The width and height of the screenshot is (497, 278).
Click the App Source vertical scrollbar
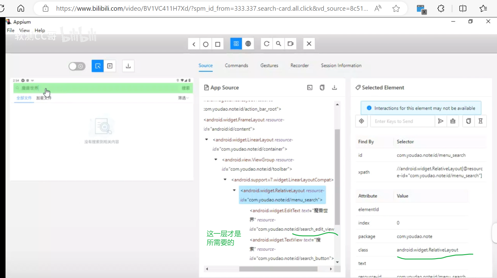(x=337, y=177)
